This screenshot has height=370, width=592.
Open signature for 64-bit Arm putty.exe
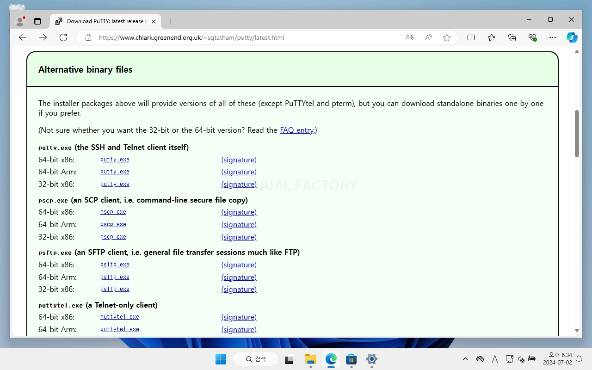click(x=239, y=172)
